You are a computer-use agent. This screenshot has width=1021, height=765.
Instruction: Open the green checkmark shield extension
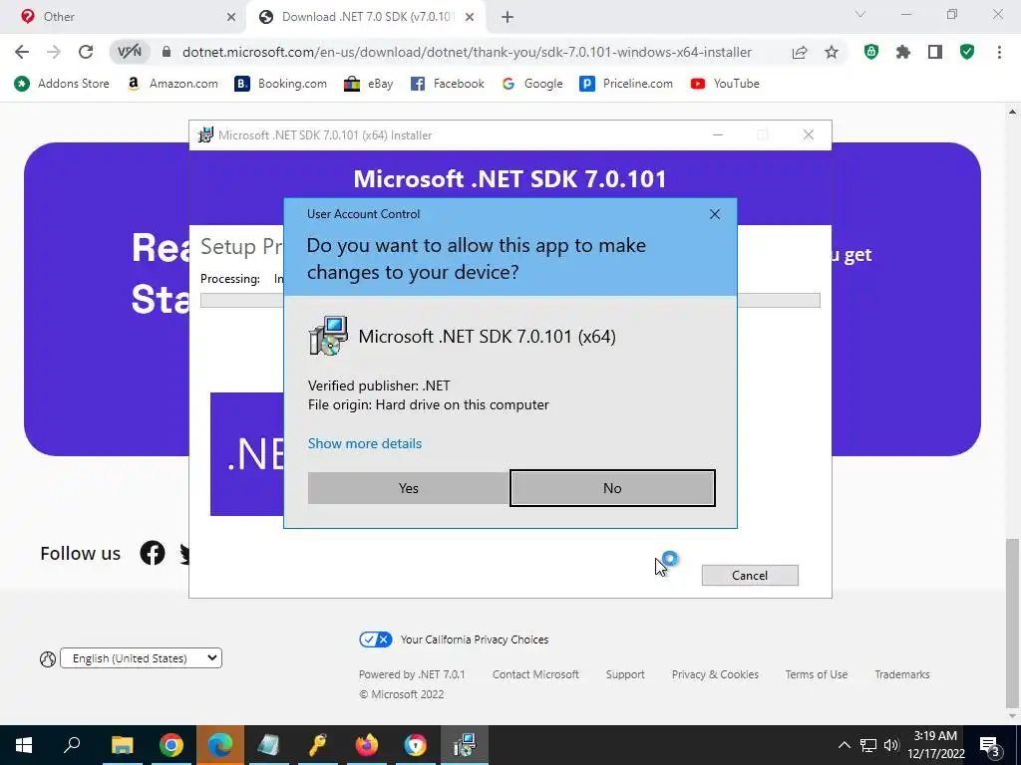tap(967, 52)
